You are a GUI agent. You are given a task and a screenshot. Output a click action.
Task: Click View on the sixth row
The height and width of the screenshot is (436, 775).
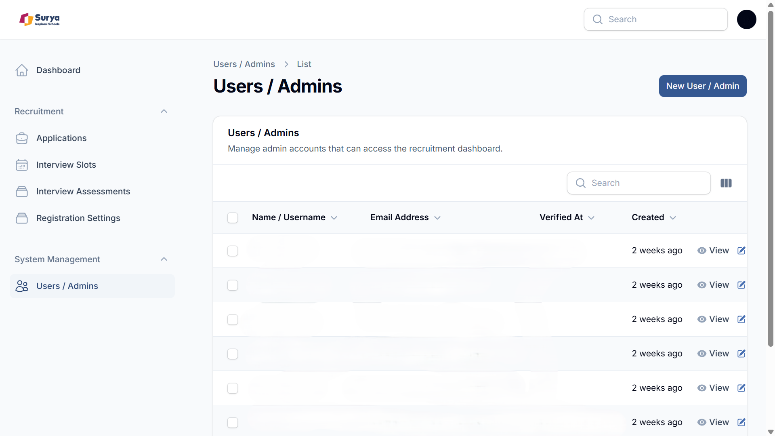click(x=713, y=422)
